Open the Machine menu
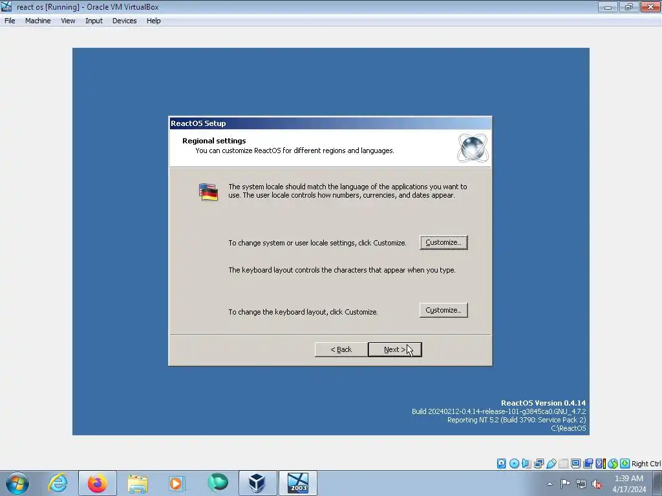This screenshot has height=496, width=662. pos(38,21)
